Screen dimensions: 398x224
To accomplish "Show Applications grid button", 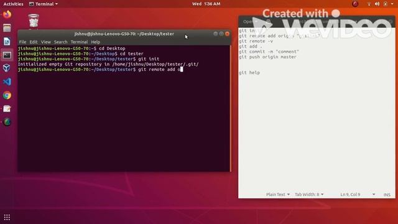I will click(7, 217).
